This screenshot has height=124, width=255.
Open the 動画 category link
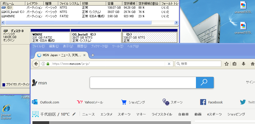click(198, 114)
